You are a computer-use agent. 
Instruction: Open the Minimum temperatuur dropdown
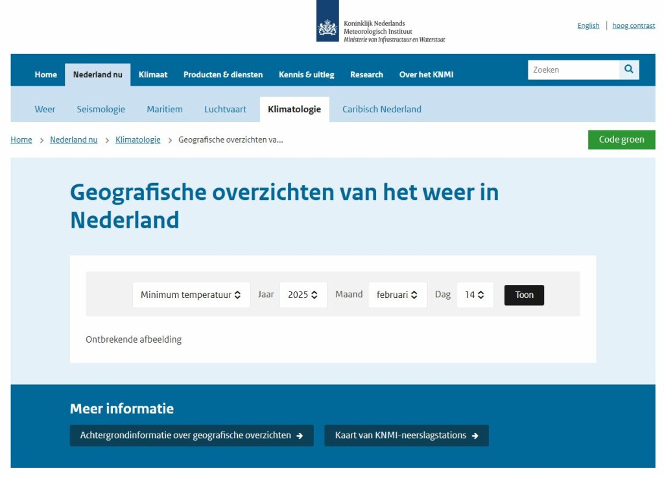click(x=191, y=295)
